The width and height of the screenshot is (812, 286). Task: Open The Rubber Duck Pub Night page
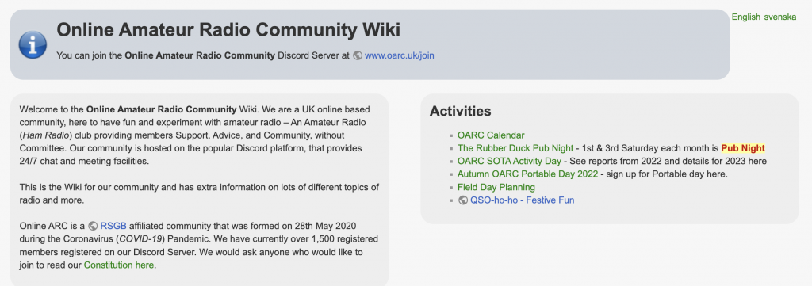[x=515, y=148]
